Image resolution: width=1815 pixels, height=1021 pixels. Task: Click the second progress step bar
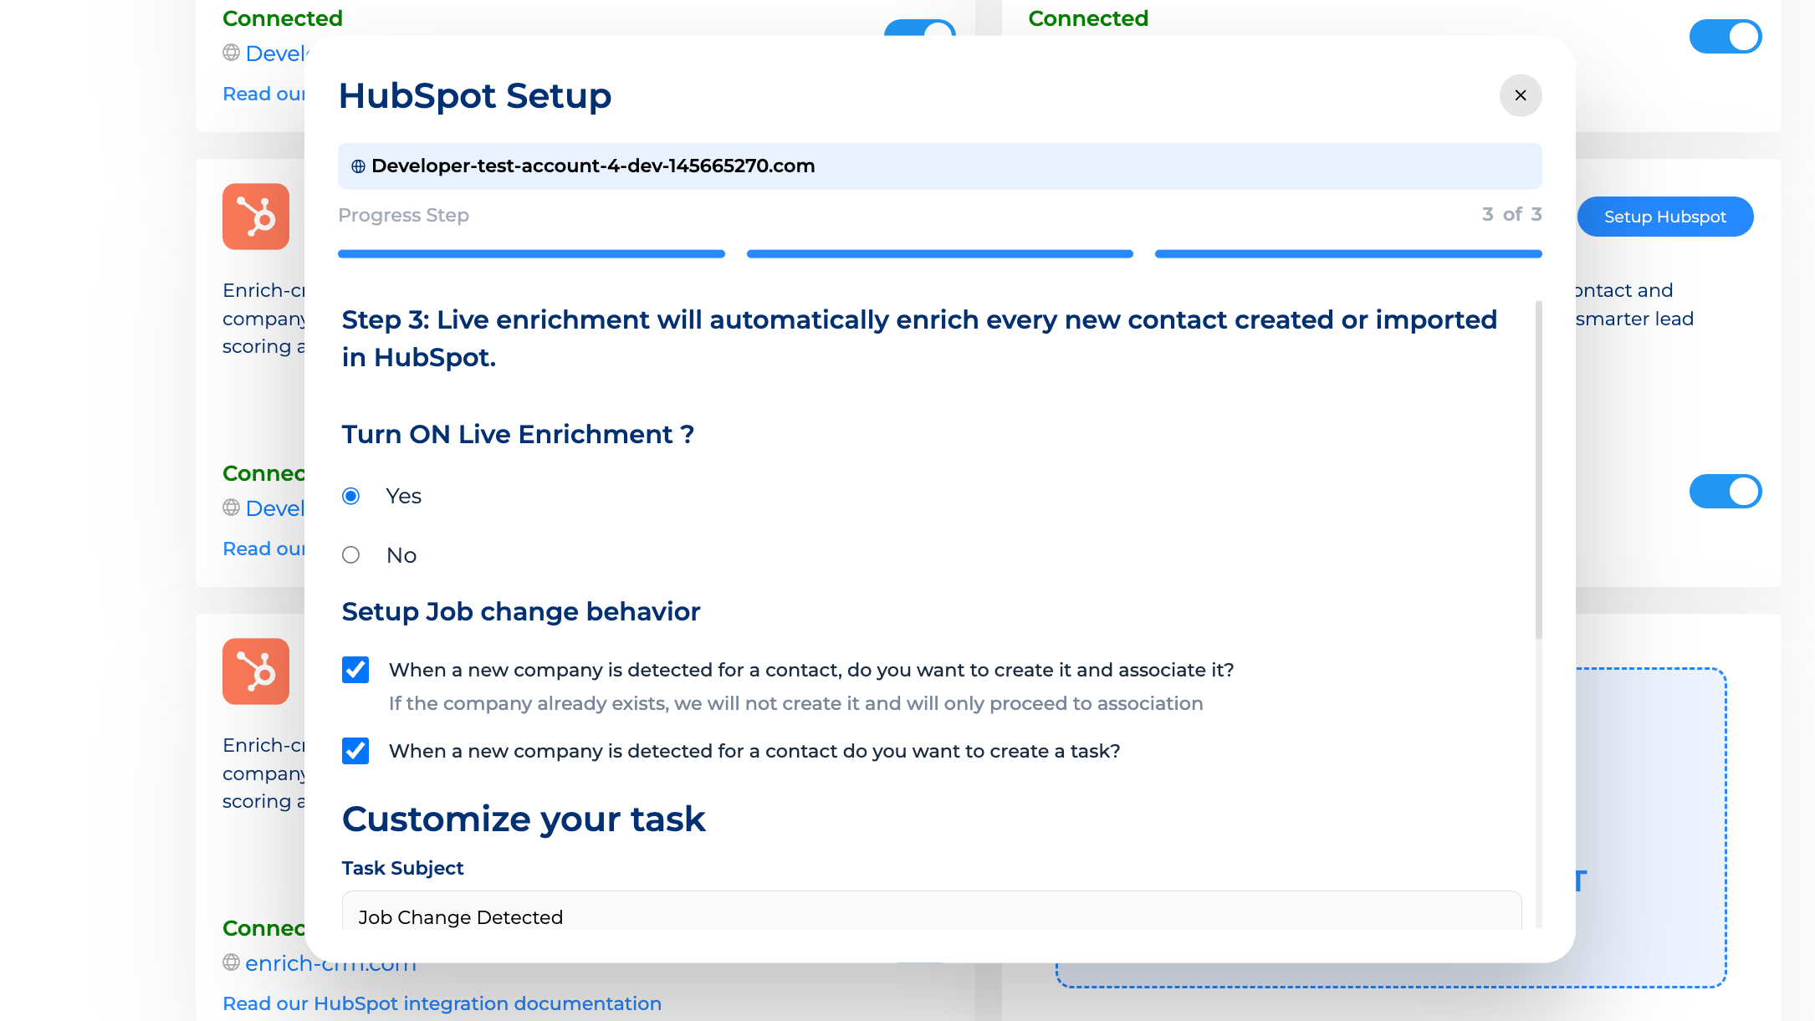click(939, 254)
